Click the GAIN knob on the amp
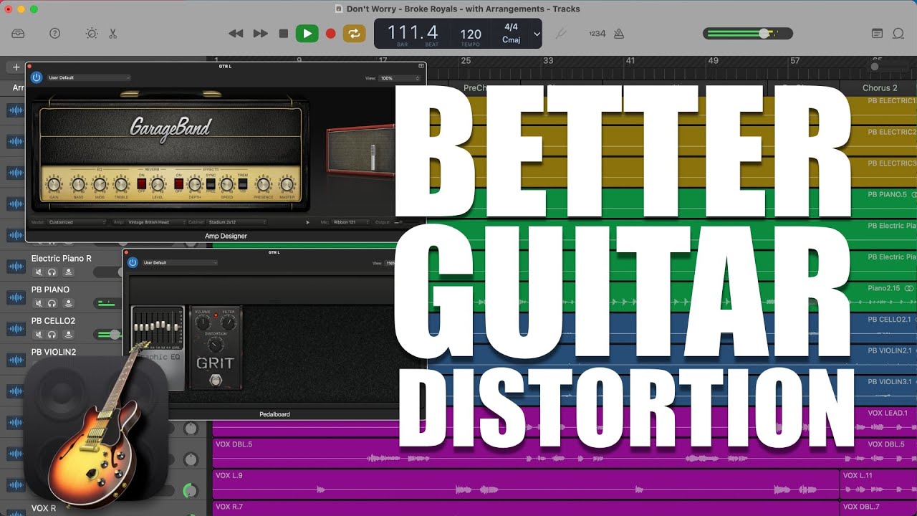The width and height of the screenshot is (917, 516). click(x=54, y=184)
